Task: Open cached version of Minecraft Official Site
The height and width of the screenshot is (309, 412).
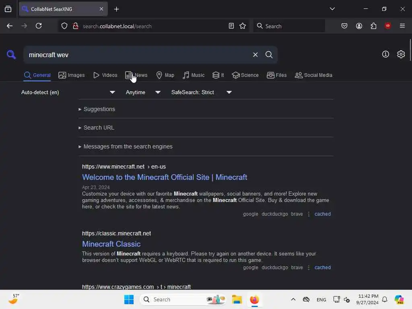Action: coord(322,214)
